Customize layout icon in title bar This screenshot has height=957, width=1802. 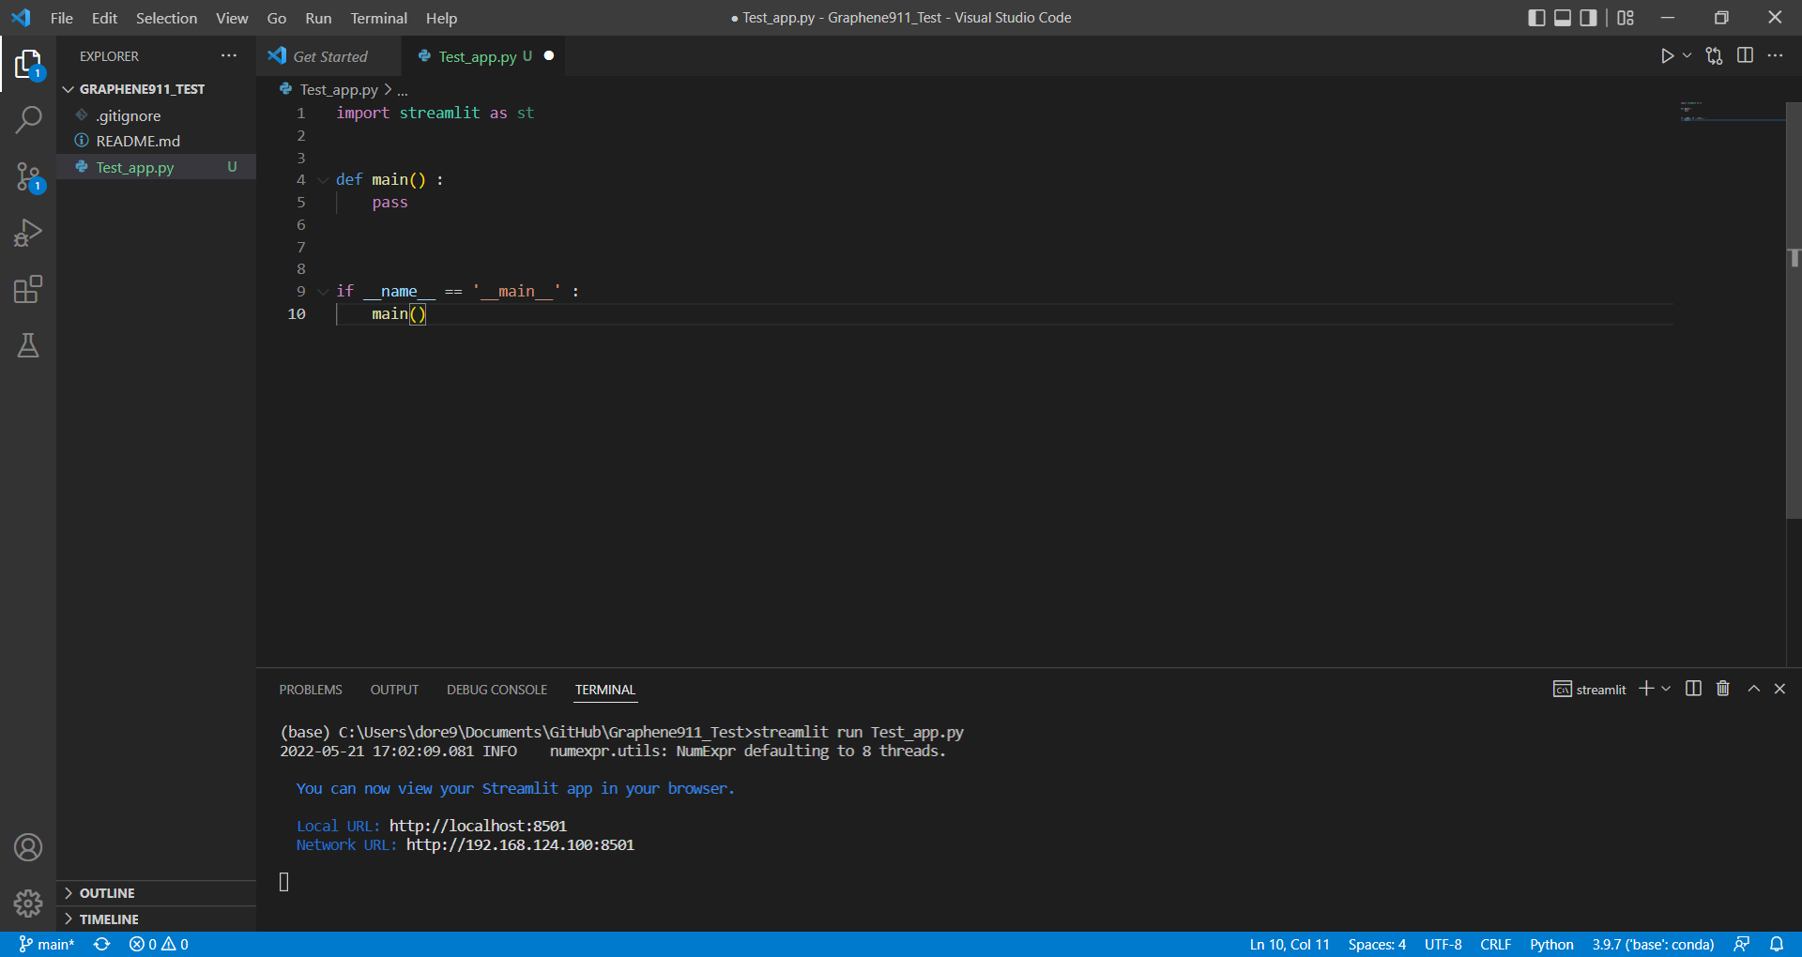click(x=1626, y=18)
